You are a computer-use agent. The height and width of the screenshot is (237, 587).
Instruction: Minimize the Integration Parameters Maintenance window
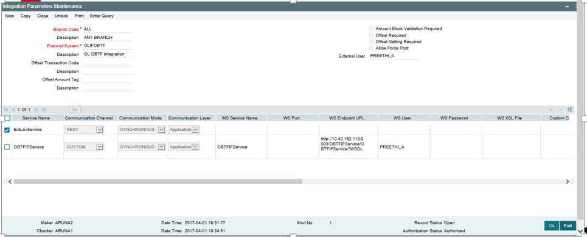(568, 7)
